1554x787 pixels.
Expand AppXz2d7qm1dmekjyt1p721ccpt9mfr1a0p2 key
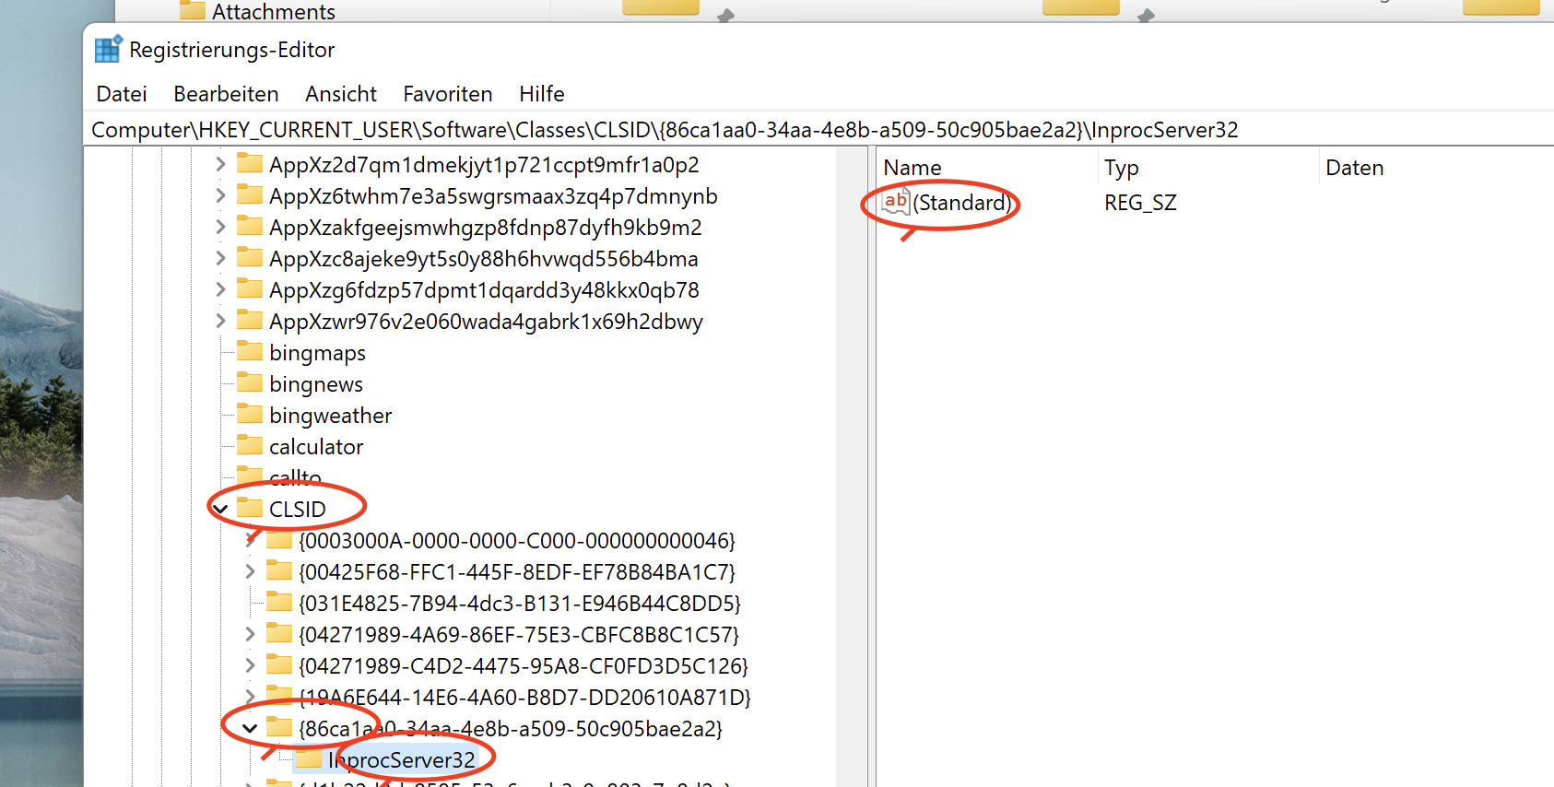coord(220,164)
